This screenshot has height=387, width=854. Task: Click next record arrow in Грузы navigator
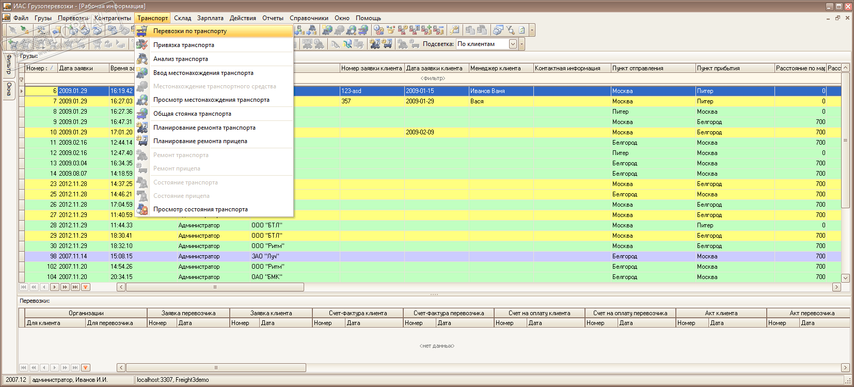click(55, 287)
